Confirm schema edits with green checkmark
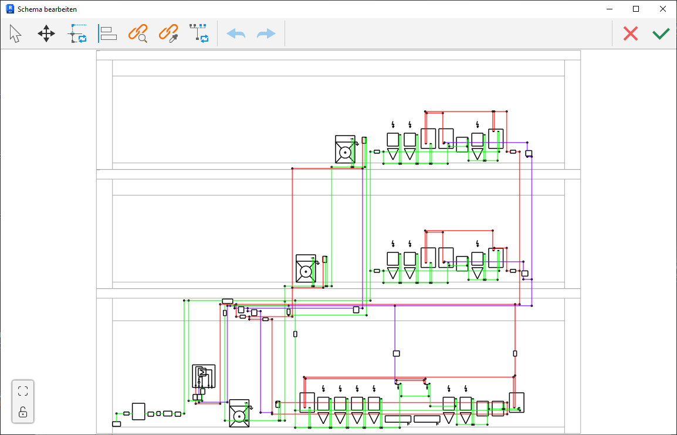The height and width of the screenshot is (435, 677). [661, 33]
